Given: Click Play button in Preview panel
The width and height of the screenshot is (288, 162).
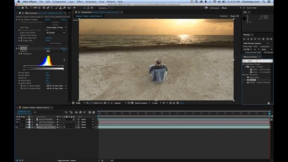Looking at the screenshot, I should (x=252, y=39).
